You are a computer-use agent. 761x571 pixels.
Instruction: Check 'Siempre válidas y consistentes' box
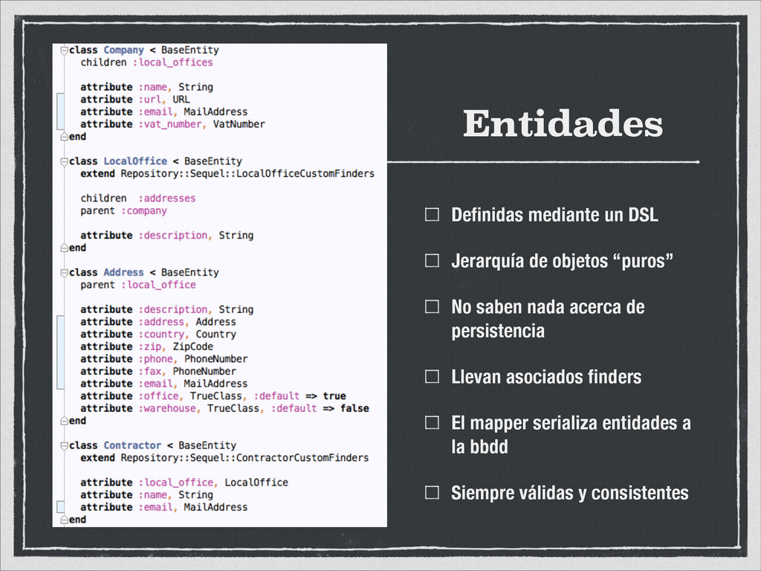click(x=432, y=492)
